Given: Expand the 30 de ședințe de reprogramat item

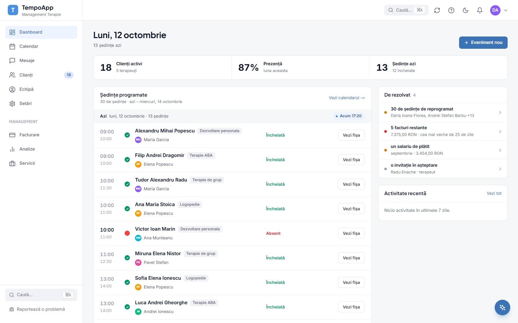Looking at the screenshot, I should 443,112.
